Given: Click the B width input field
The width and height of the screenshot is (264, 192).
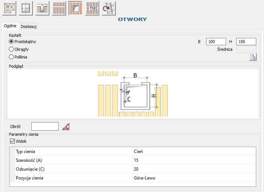Looking at the screenshot, I should coord(216,42).
